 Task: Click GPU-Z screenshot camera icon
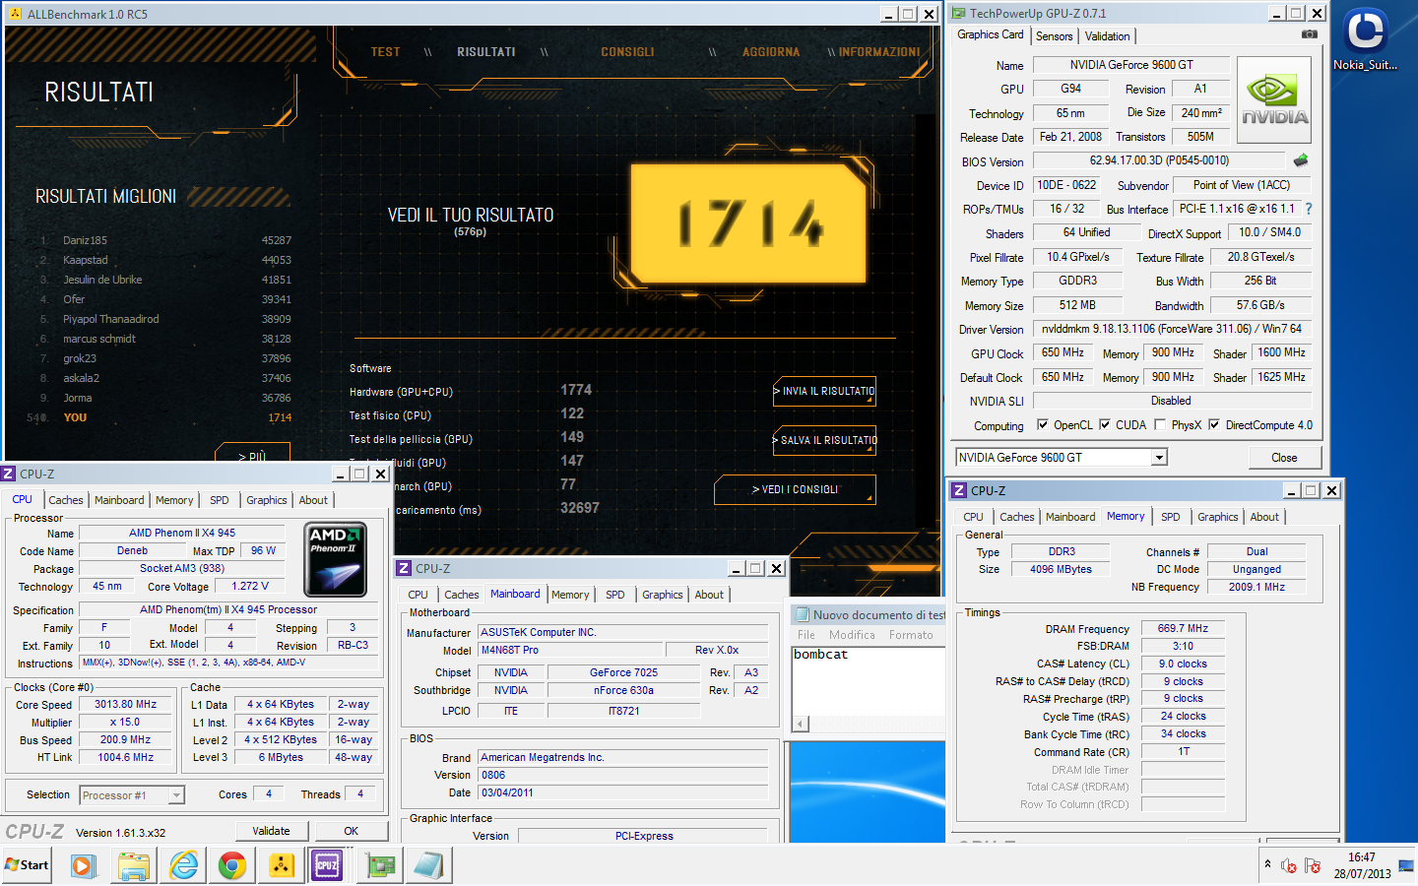1310,34
